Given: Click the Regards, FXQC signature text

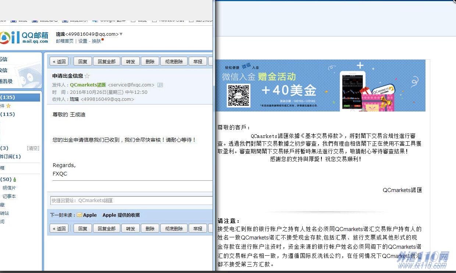Looking at the screenshot, I should 64,169.
